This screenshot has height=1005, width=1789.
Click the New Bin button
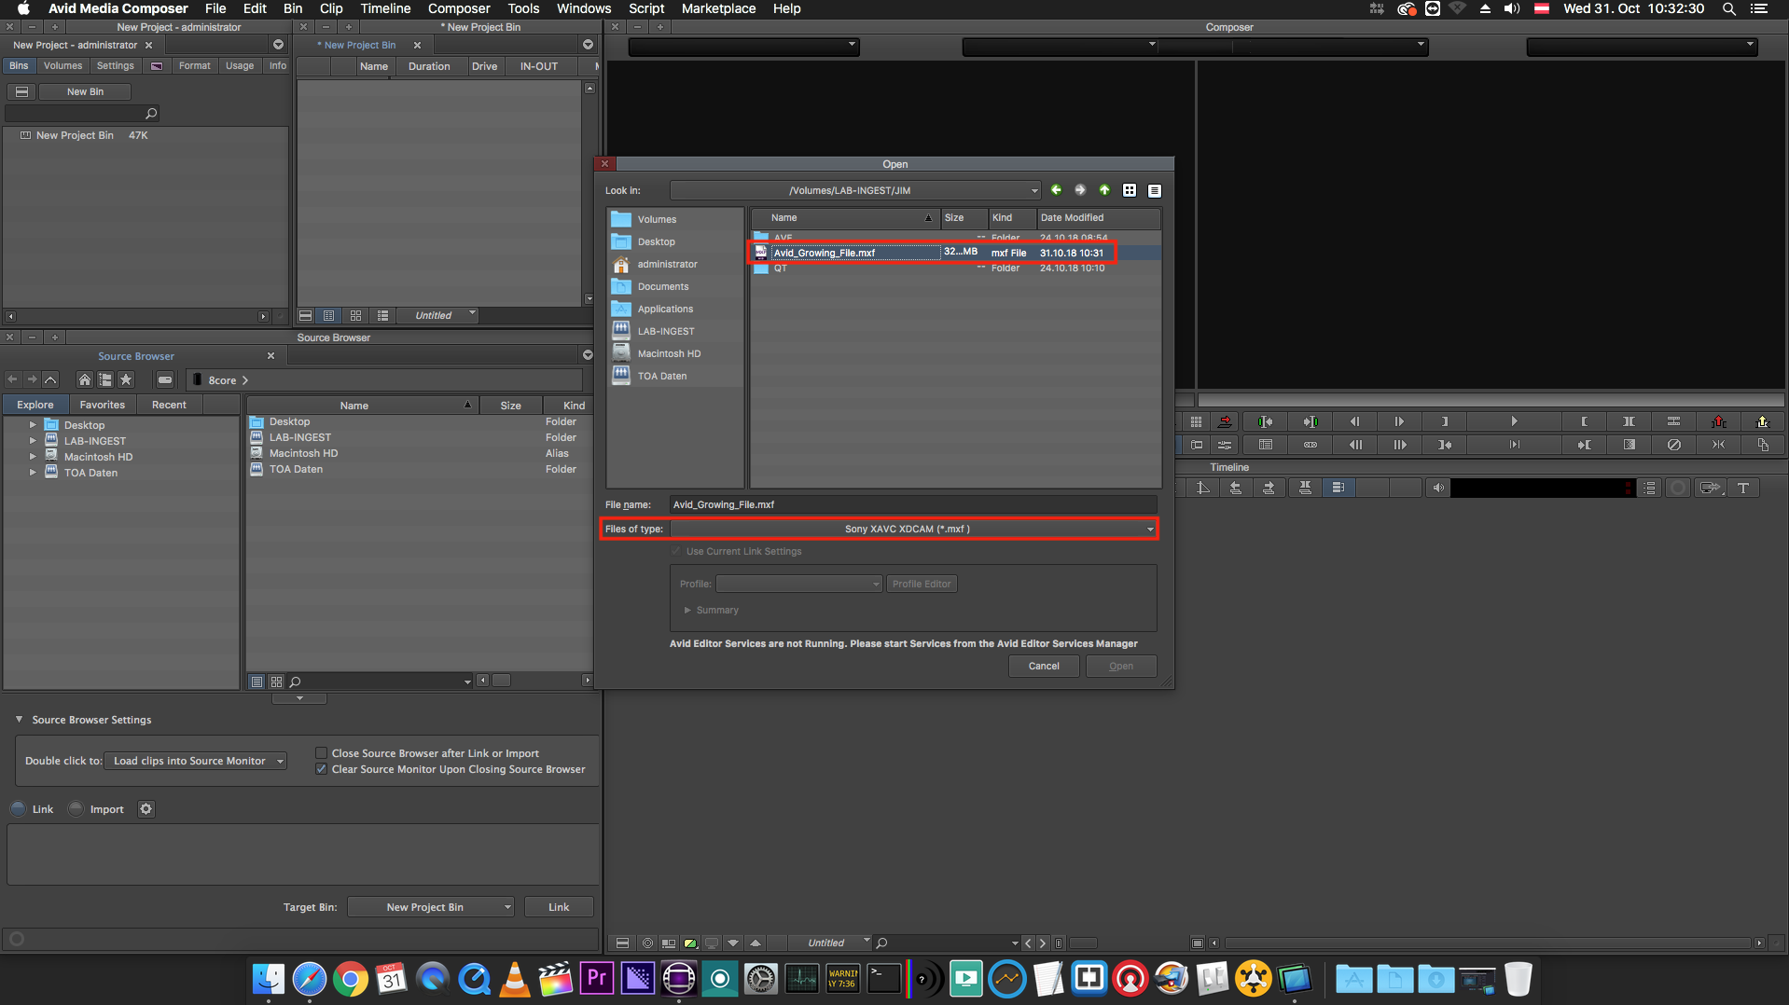pos(85,91)
